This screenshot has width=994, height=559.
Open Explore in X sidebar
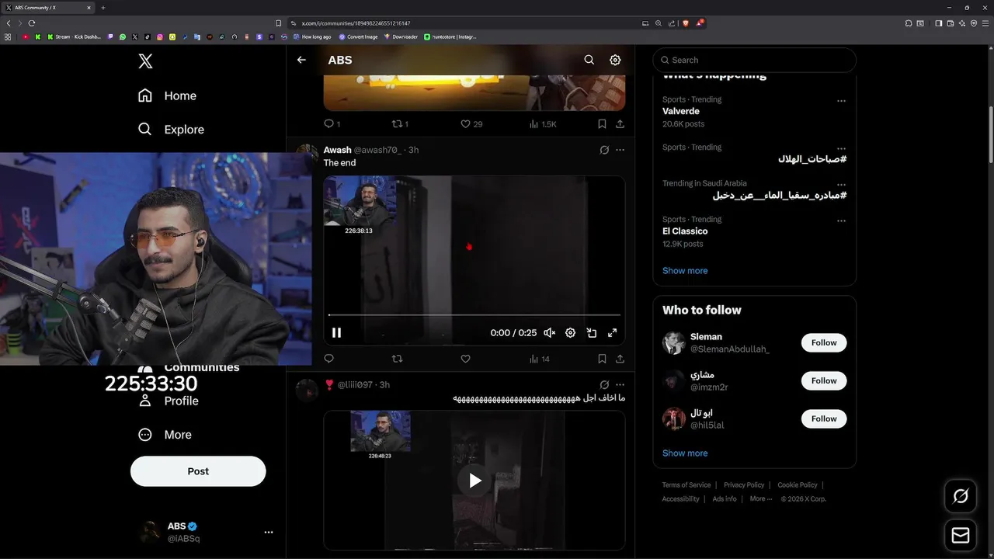pyautogui.click(x=171, y=129)
